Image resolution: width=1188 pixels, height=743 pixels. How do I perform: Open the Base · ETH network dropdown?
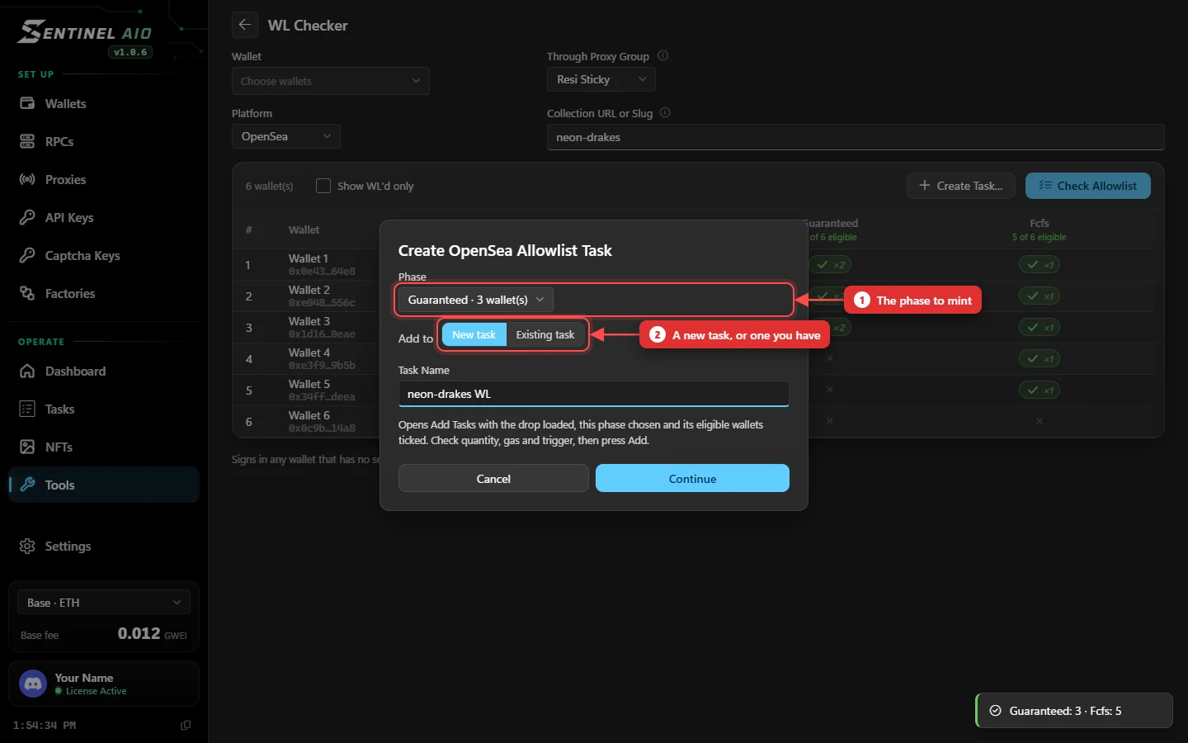coord(104,603)
